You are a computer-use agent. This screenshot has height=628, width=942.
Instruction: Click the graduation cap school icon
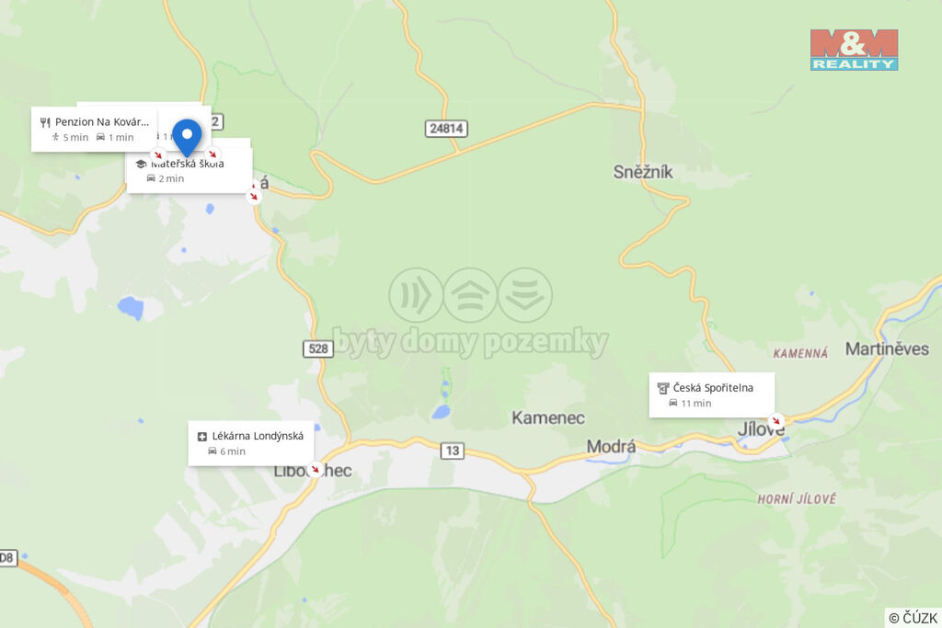pos(141,164)
